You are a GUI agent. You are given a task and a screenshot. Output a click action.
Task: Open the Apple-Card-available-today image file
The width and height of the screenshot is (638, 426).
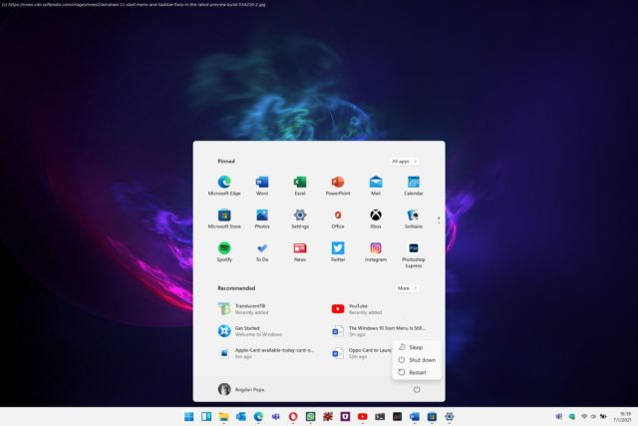(x=266, y=353)
